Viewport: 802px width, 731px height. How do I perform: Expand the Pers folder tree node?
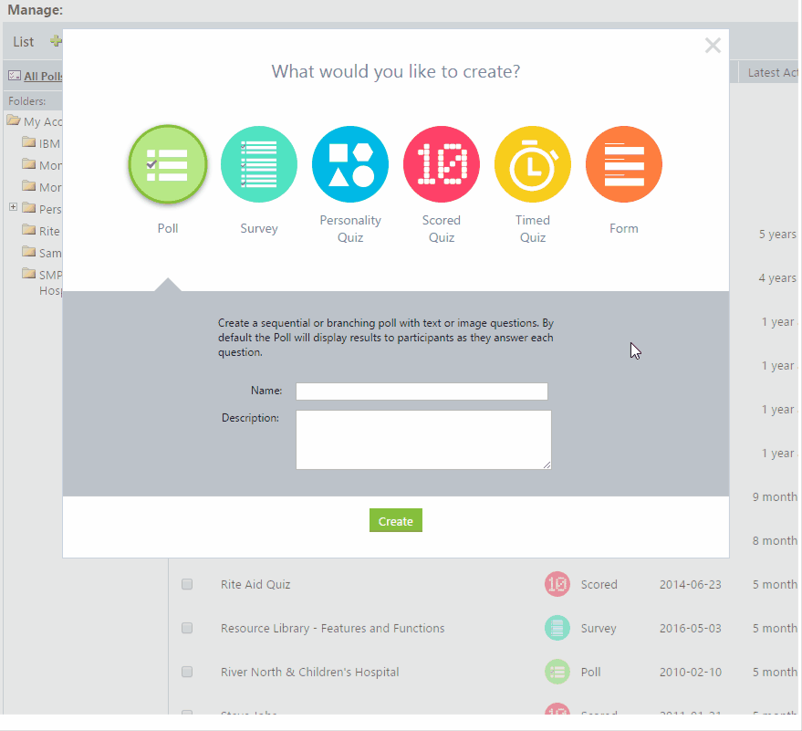(14, 206)
